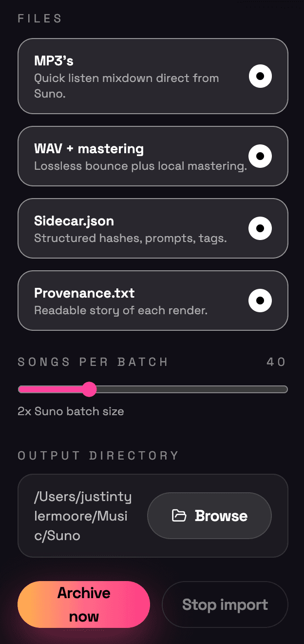The height and width of the screenshot is (644, 304).
Task: Click the Archive now button
Action: (x=83, y=604)
